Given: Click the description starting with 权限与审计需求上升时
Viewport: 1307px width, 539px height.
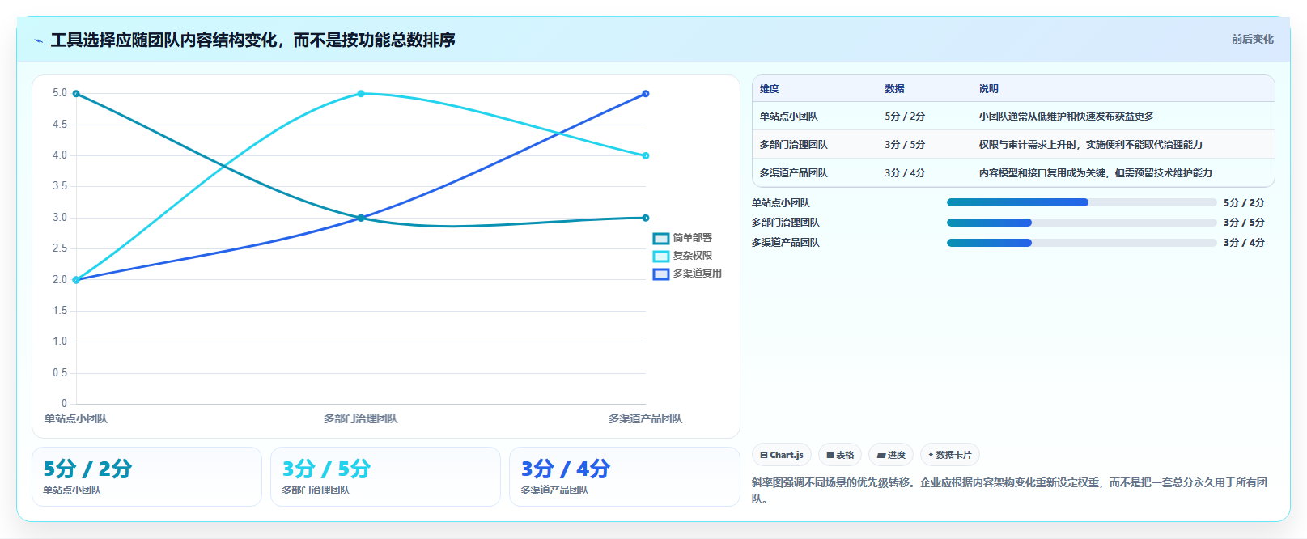Looking at the screenshot, I should coord(1091,145).
